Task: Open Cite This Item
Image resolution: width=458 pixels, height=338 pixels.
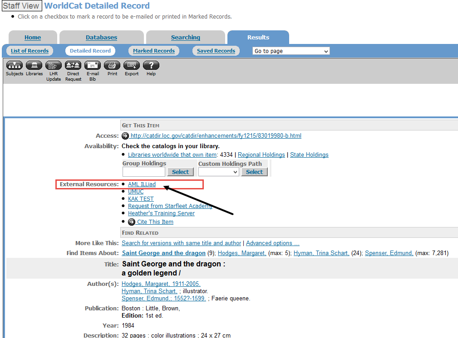Action: click(155, 222)
